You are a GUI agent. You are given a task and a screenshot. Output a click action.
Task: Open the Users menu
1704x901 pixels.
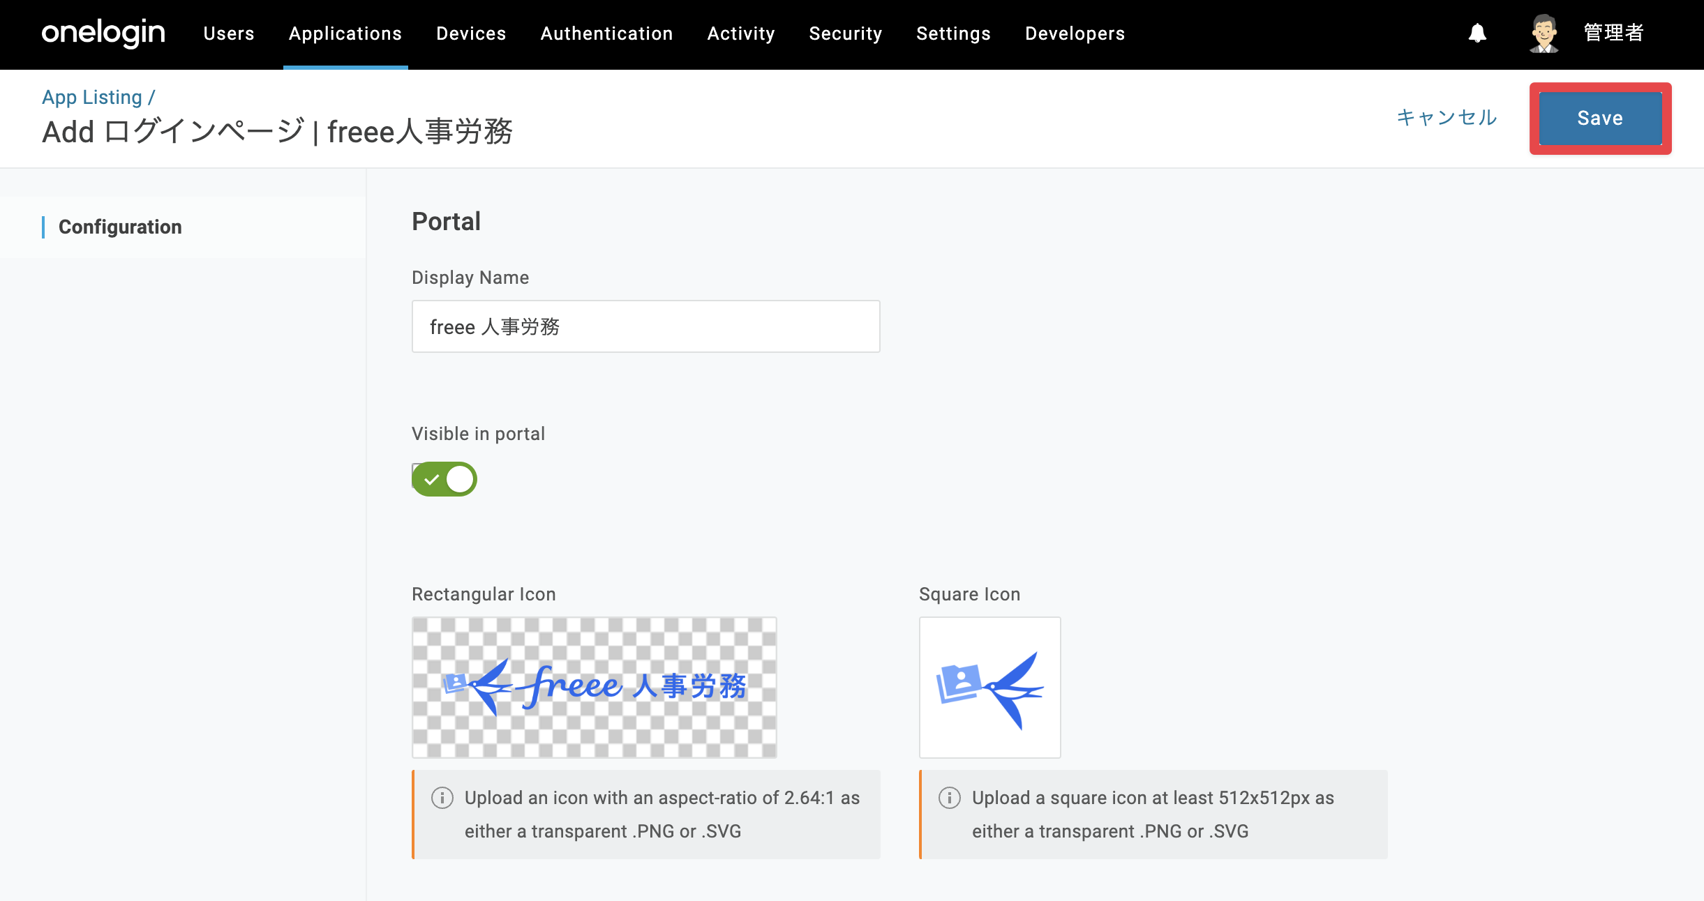tap(229, 33)
